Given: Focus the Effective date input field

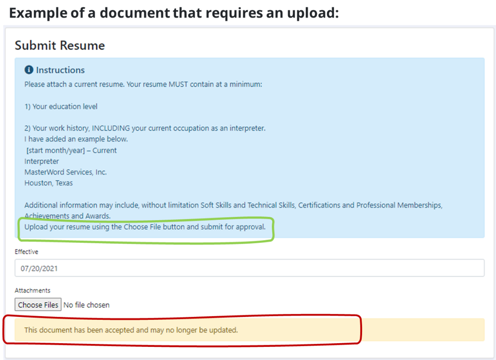Looking at the screenshot, I should tap(249, 268).
